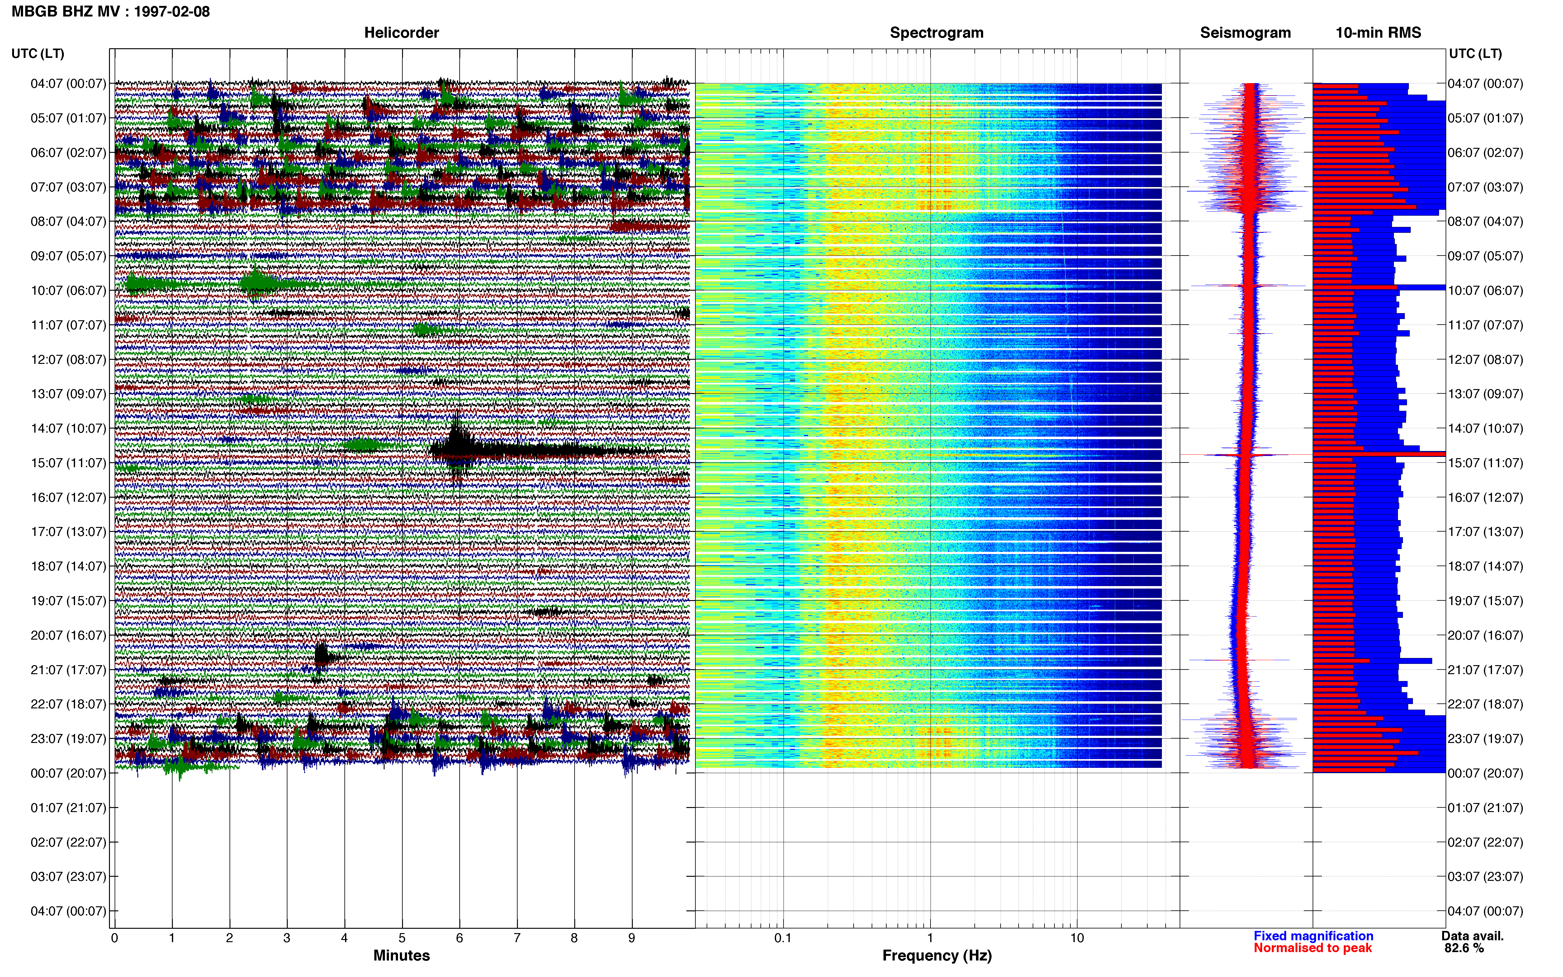Click the left UTC (LT) axis label
Viewport: 1563px width, 977px height.
[x=38, y=54]
